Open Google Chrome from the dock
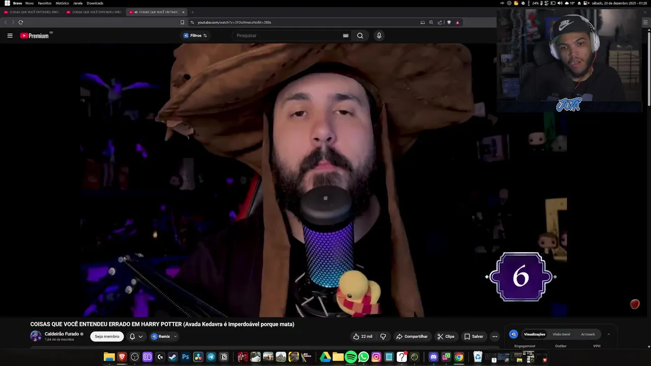Viewport: 651px width, 366px height. pyautogui.click(x=459, y=357)
